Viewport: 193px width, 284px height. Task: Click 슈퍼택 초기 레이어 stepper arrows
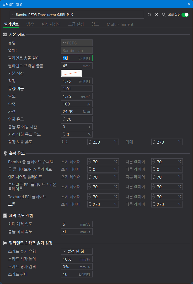[90, 161]
